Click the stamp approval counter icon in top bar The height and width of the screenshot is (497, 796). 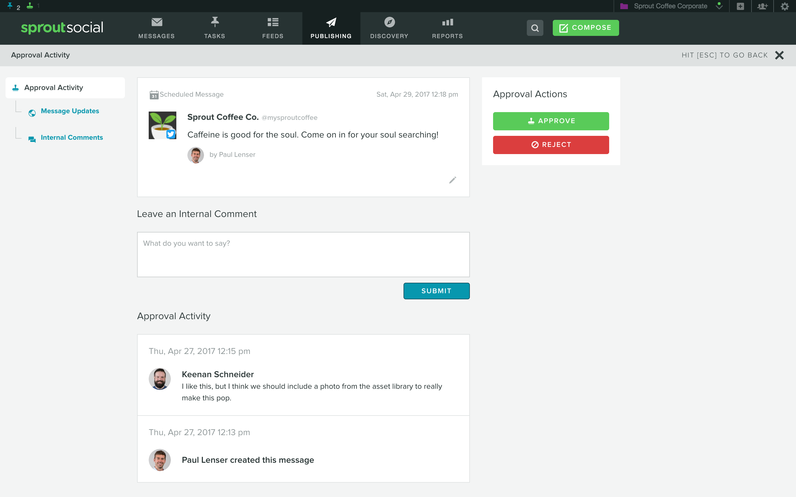point(30,6)
